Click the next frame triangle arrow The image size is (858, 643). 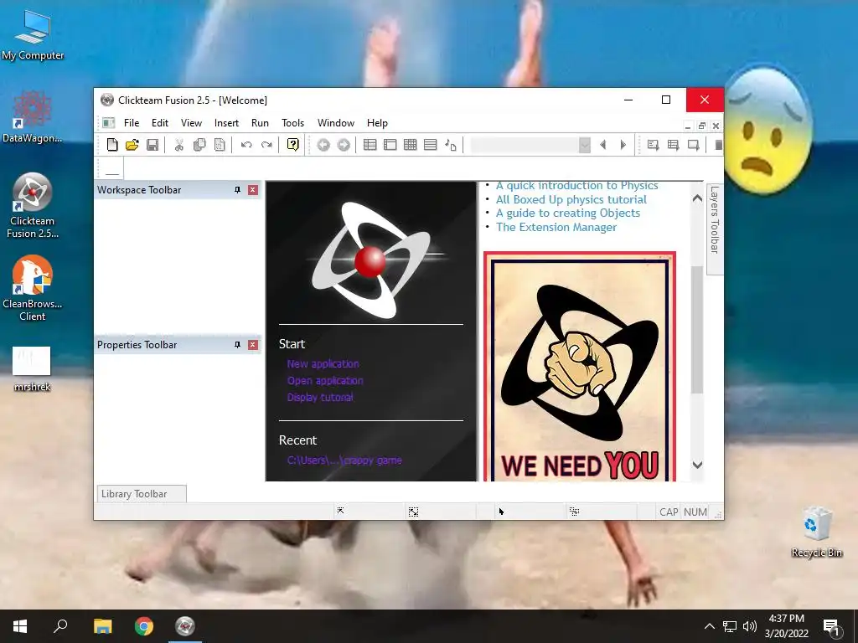click(x=623, y=145)
